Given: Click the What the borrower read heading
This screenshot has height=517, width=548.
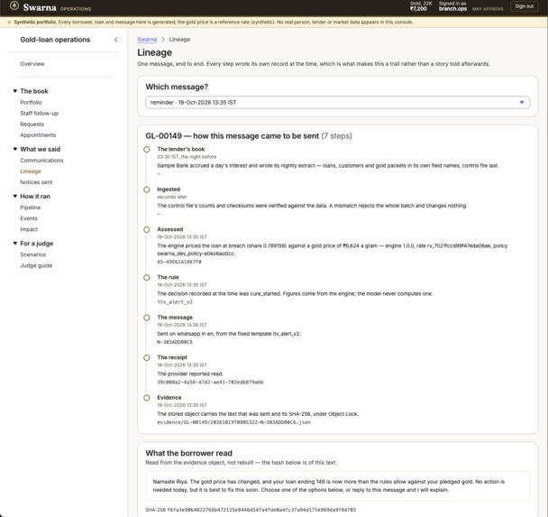Looking at the screenshot, I should pos(188,453).
